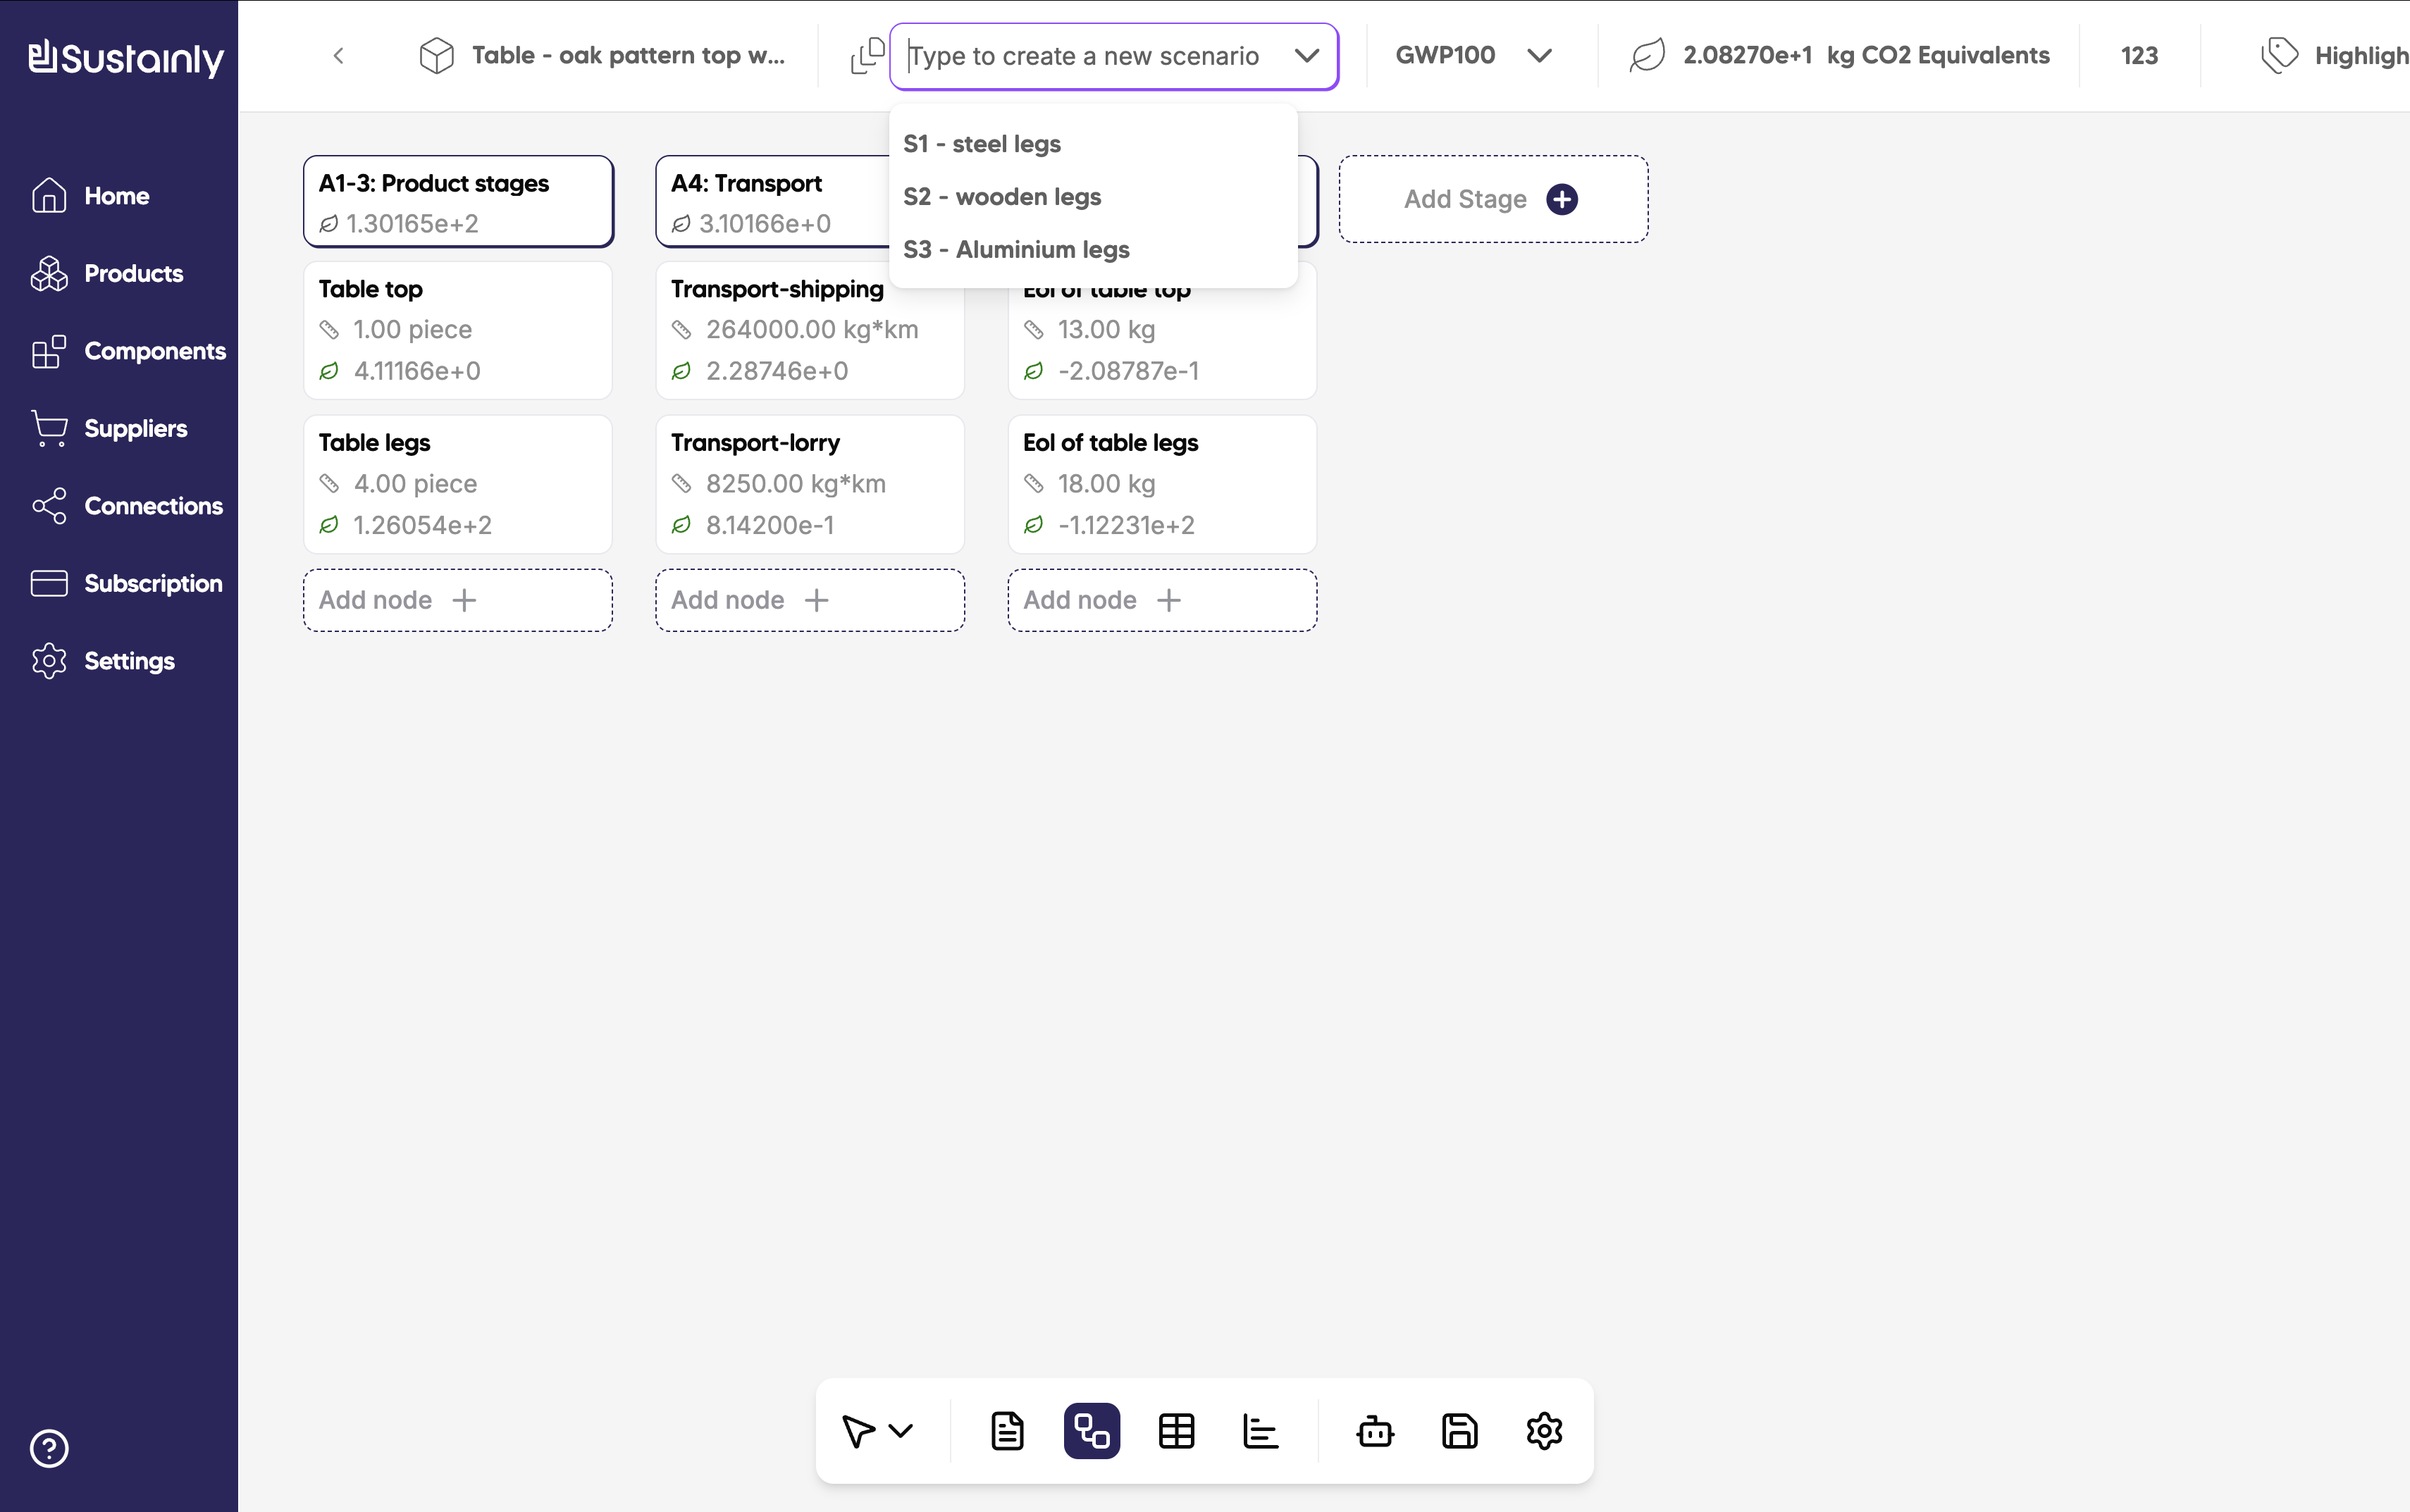Select the S2 - wooden legs scenario

pos(1002,197)
